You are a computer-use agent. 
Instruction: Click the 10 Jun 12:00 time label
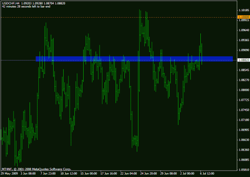[69, 173]
